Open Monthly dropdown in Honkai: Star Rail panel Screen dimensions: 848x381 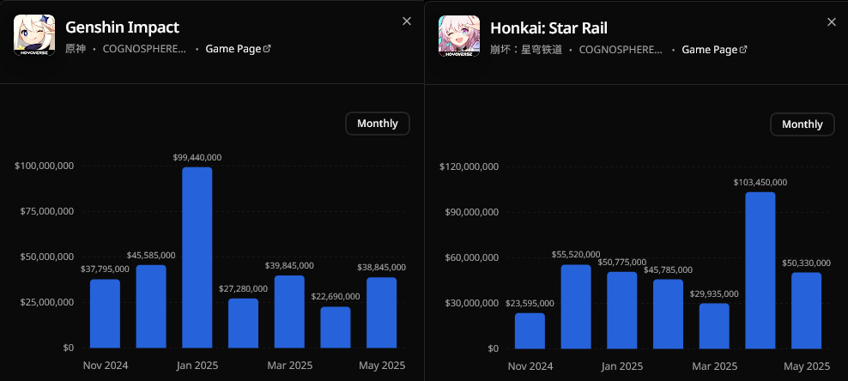803,124
